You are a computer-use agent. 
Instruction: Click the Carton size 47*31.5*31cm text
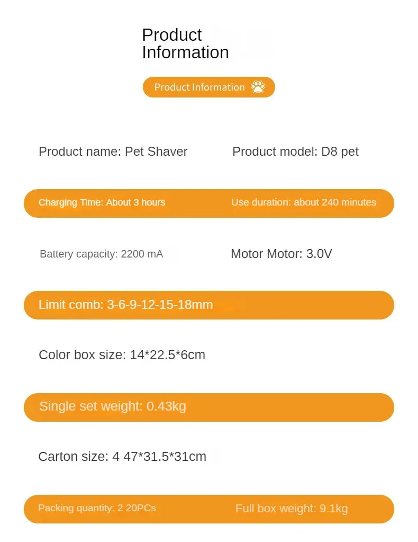pos(122,457)
